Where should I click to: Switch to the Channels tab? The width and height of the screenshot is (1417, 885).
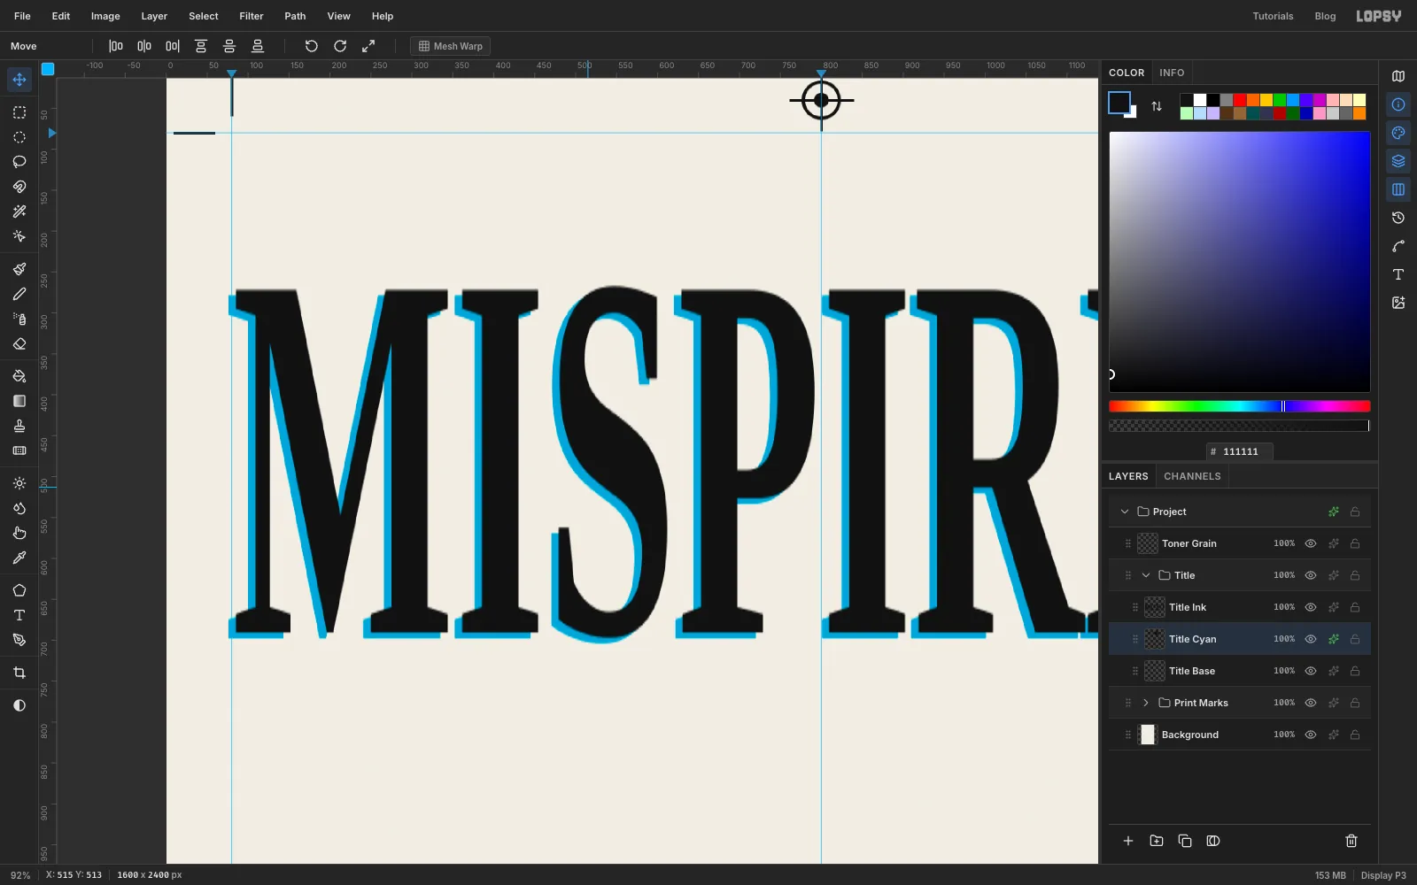tap(1192, 476)
